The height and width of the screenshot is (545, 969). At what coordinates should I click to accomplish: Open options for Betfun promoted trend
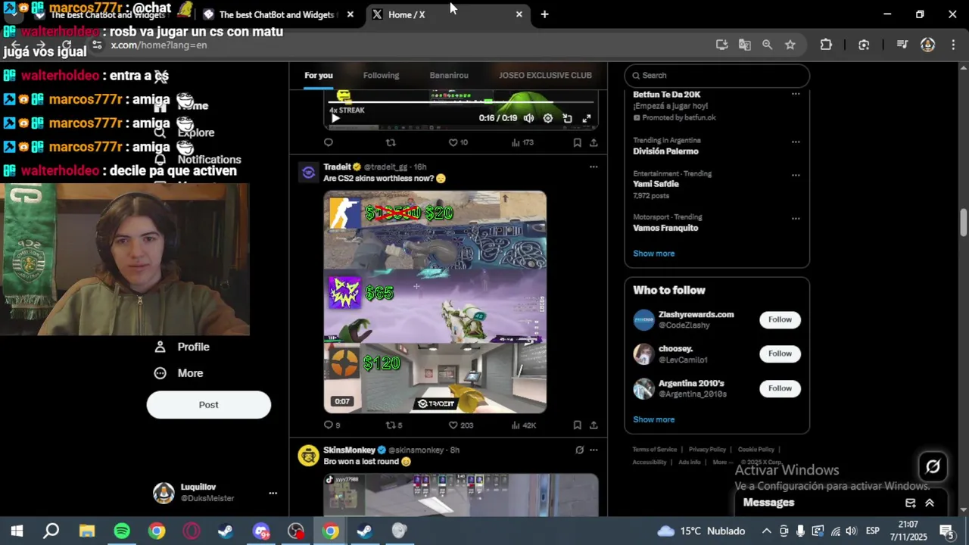pos(796,95)
